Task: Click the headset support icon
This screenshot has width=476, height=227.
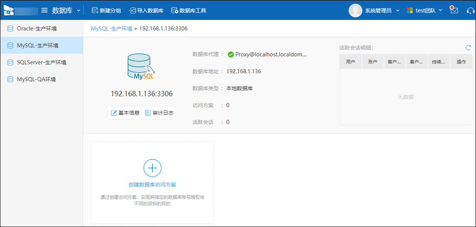Action: pos(470,11)
